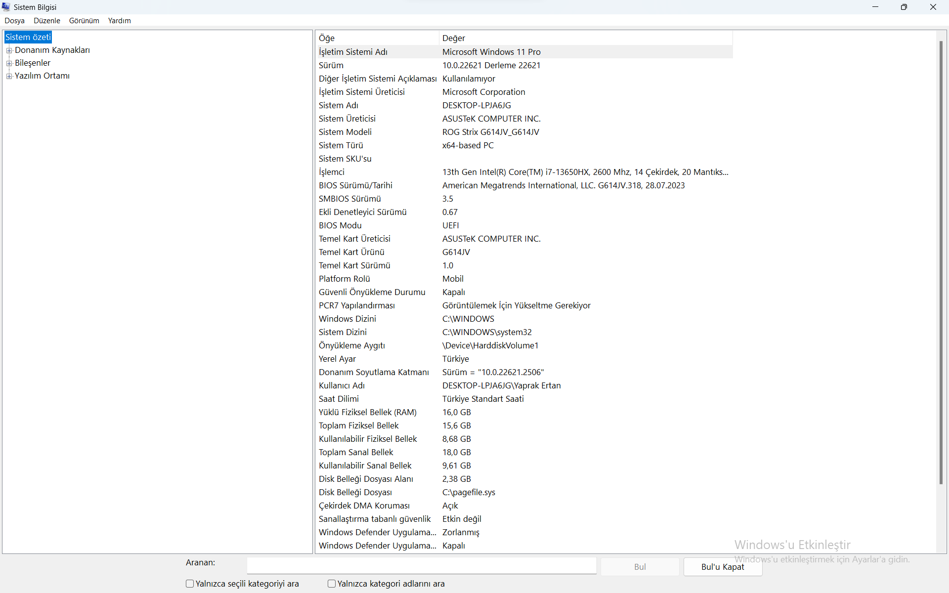Open the Görünüm menu

click(x=84, y=21)
